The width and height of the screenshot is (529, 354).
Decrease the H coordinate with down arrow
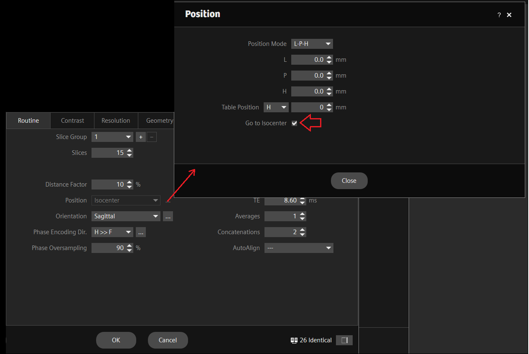tap(329, 94)
